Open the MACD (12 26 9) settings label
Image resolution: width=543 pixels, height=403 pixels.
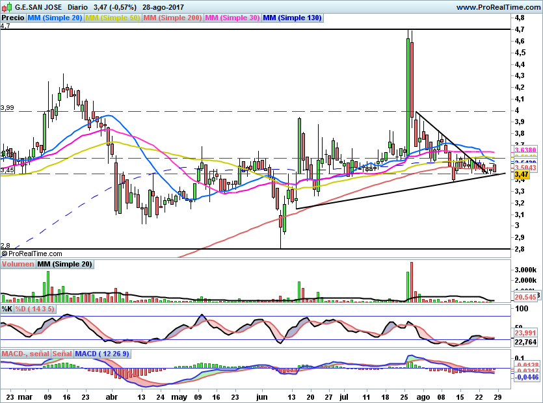tap(102, 354)
